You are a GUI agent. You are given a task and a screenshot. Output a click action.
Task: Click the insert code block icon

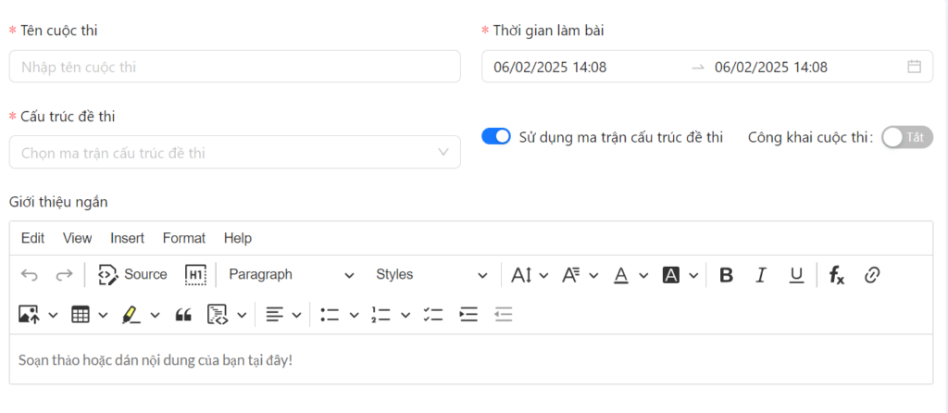(x=218, y=315)
